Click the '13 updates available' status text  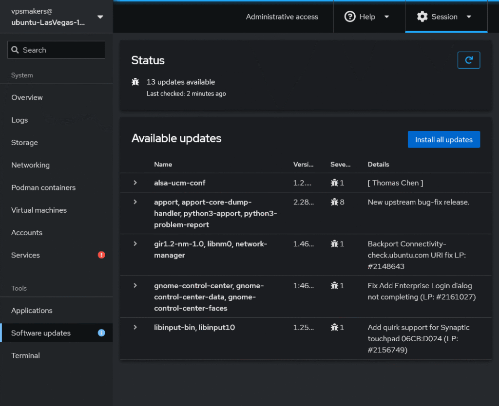click(x=180, y=82)
